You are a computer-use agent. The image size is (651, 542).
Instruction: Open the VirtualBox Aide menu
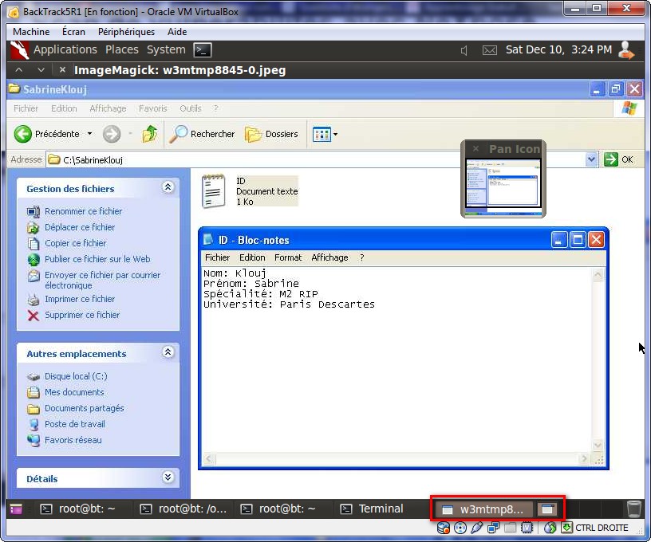coord(177,32)
